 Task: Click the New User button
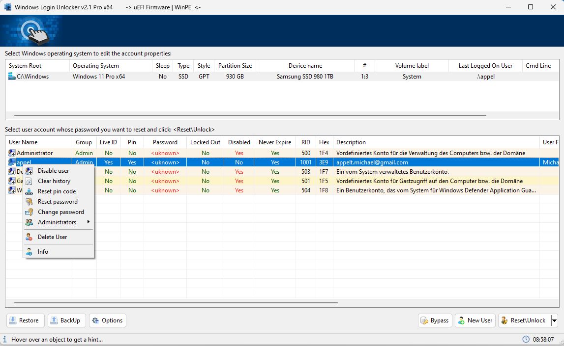(475, 320)
